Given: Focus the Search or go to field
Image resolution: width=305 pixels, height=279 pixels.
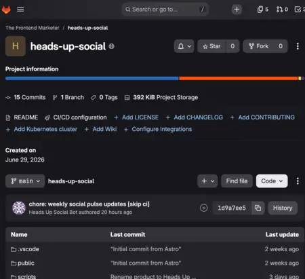Looking at the screenshot, I should tap(165, 10).
